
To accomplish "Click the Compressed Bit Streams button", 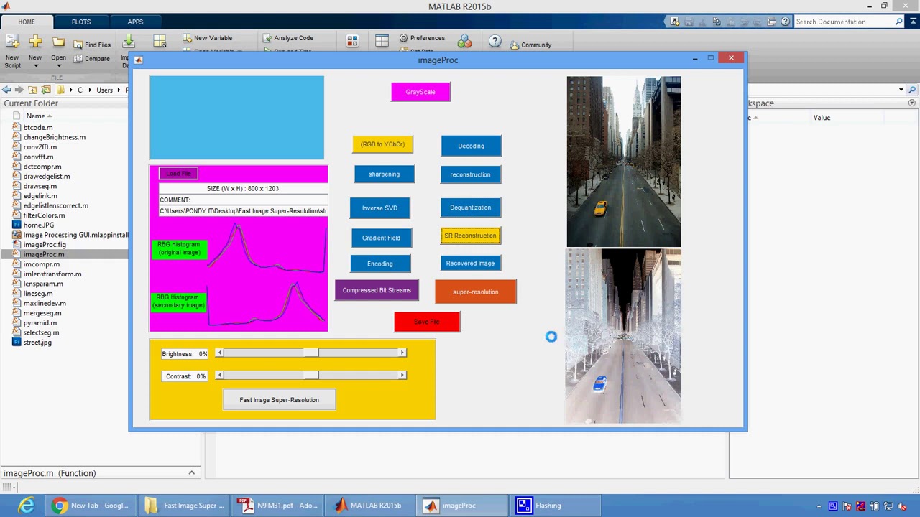I will tap(377, 290).
